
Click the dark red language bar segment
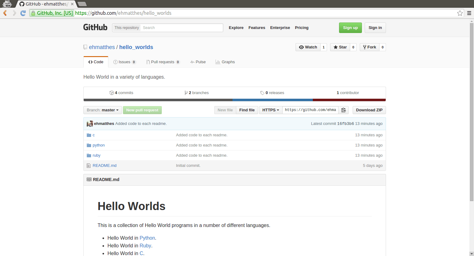[x=349, y=100]
